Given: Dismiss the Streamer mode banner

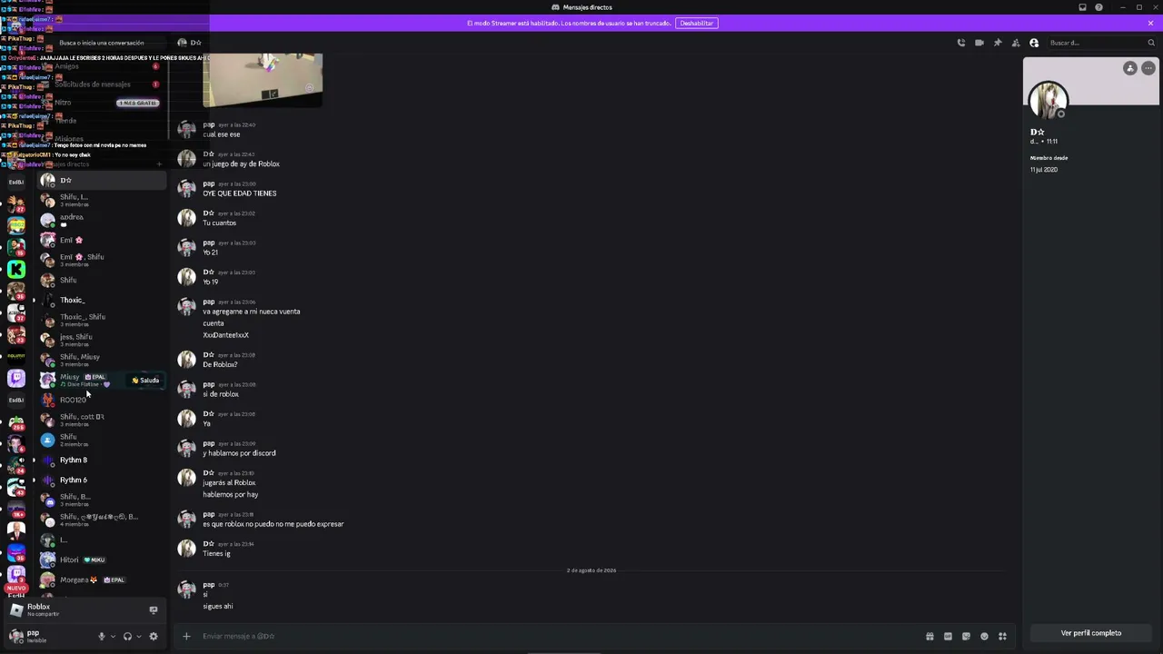Looking at the screenshot, I should (x=1150, y=23).
